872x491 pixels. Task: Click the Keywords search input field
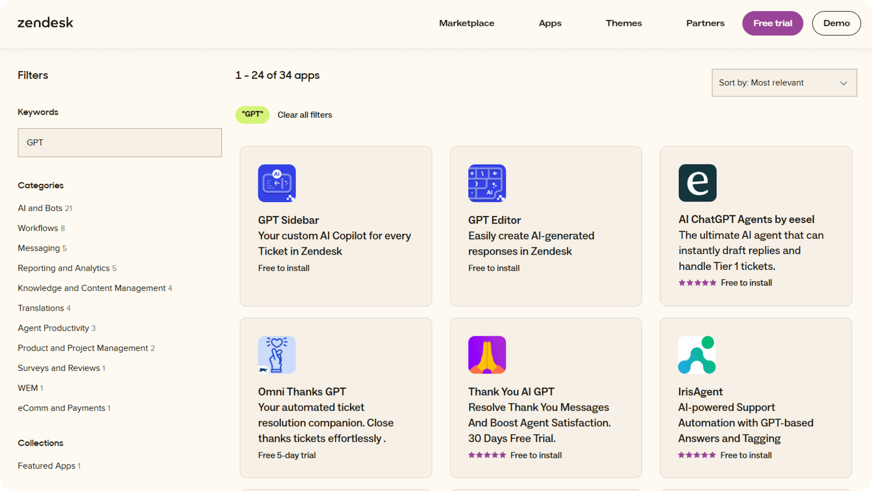point(119,142)
